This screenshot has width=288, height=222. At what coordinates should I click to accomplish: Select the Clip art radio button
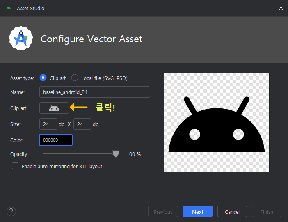(x=43, y=78)
